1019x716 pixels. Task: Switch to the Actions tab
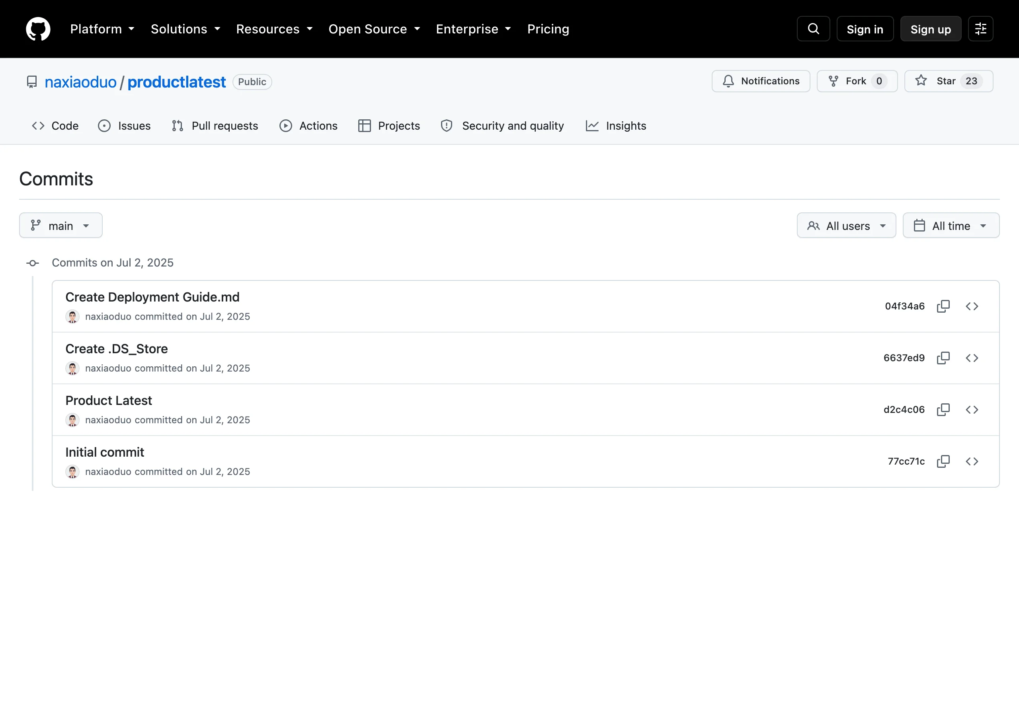(308, 126)
